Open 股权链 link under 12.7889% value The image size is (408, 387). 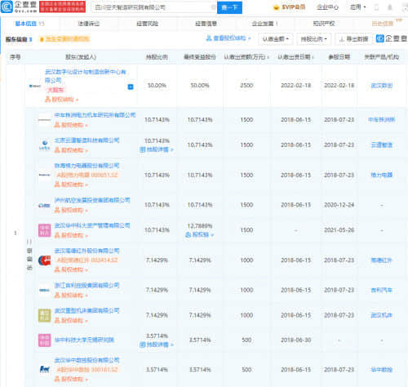coord(200,234)
